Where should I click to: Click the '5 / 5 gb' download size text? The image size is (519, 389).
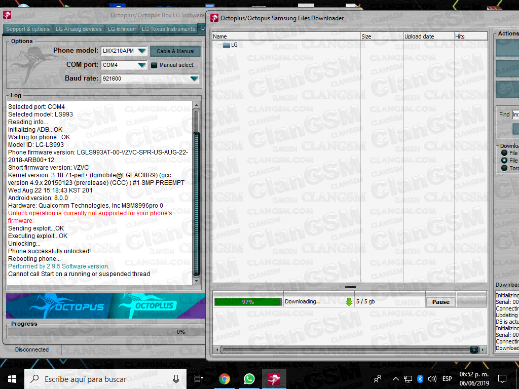point(365,302)
